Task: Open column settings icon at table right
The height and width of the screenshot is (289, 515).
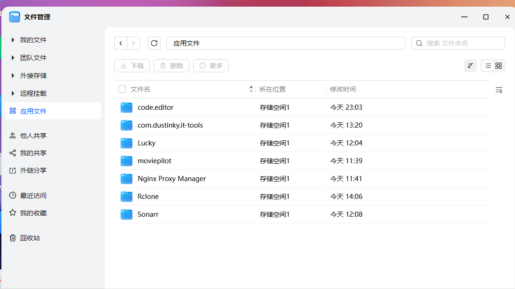Action: click(x=499, y=90)
